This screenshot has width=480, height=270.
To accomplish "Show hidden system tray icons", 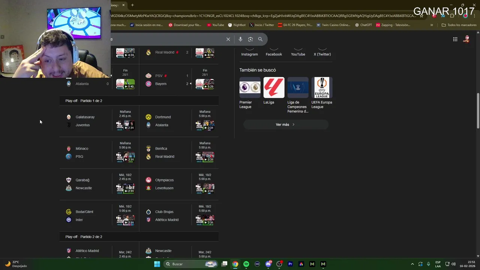I will coord(412,264).
